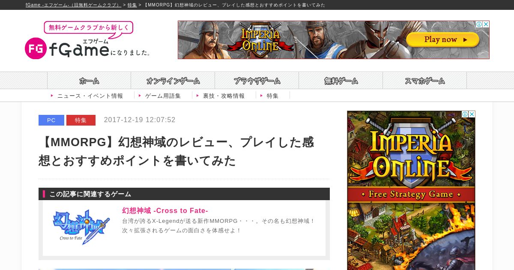Open the ホーム navigation tab
Image resolution: width=514 pixels, height=270 pixels.
[89, 81]
